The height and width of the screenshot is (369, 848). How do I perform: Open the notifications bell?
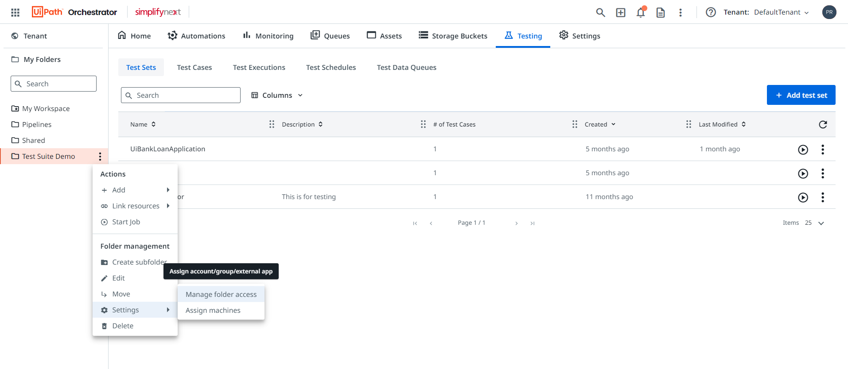click(x=641, y=12)
